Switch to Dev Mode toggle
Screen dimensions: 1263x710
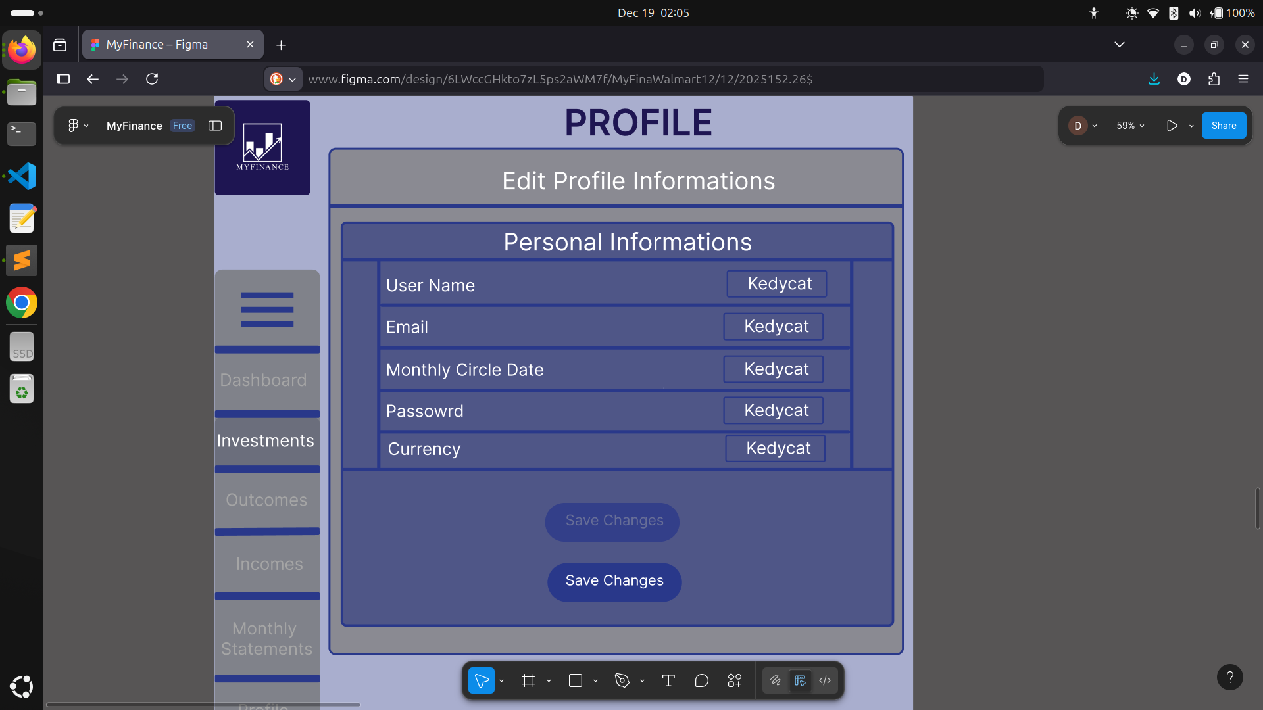(825, 680)
